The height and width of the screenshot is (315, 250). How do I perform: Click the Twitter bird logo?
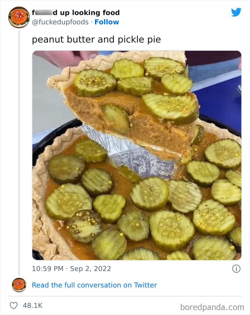[236, 13]
